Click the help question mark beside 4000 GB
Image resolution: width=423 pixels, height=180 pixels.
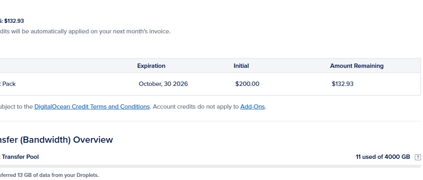coord(418,157)
